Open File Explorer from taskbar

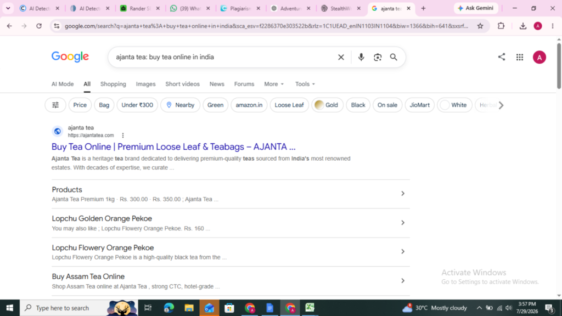(189, 308)
